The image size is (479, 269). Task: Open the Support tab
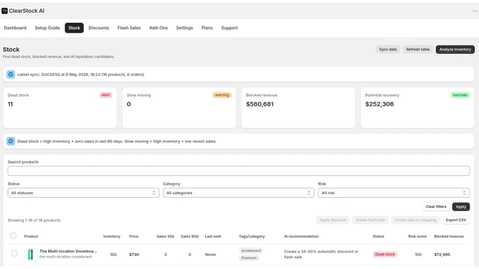click(229, 27)
